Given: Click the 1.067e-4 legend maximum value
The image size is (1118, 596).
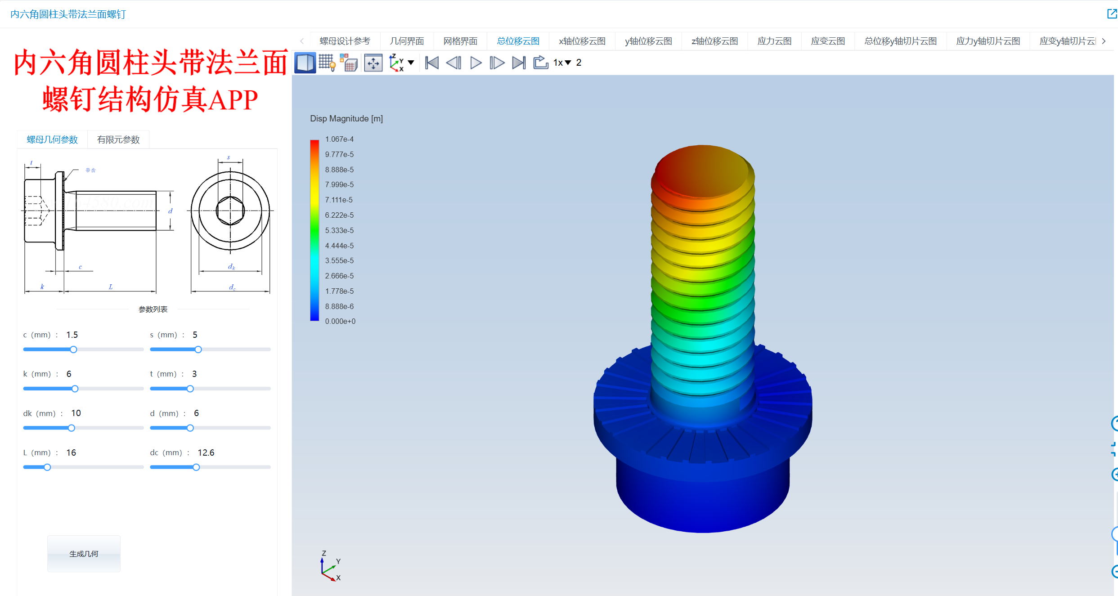Looking at the screenshot, I should (x=339, y=139).
